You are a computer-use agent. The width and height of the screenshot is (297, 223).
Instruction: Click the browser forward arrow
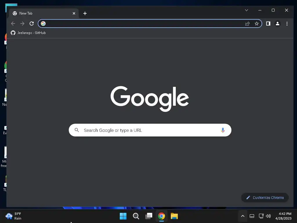click(x=22, y=24)
